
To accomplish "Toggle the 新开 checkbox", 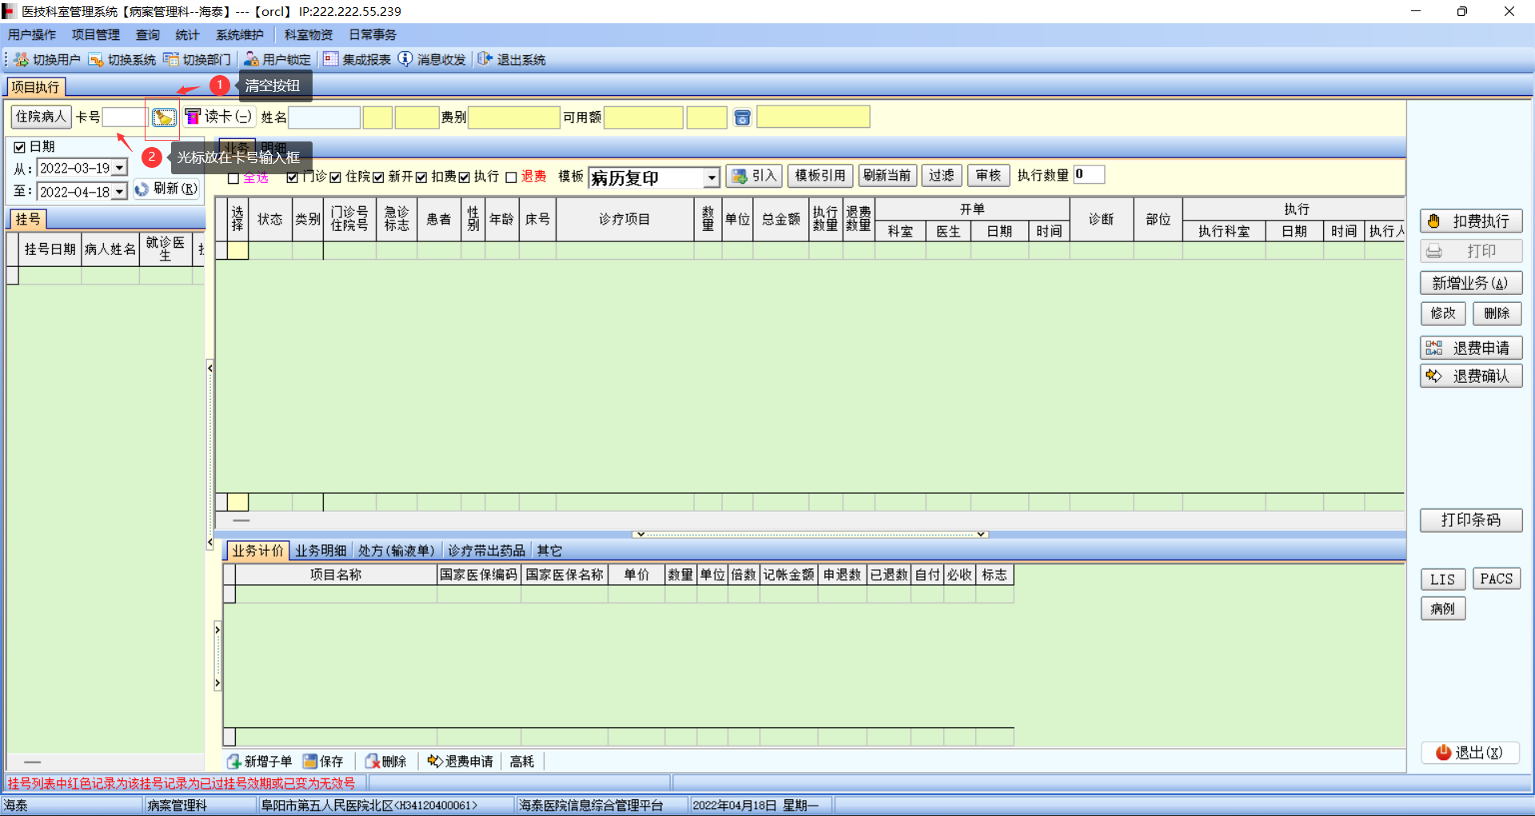I will [x=378, y=177].
